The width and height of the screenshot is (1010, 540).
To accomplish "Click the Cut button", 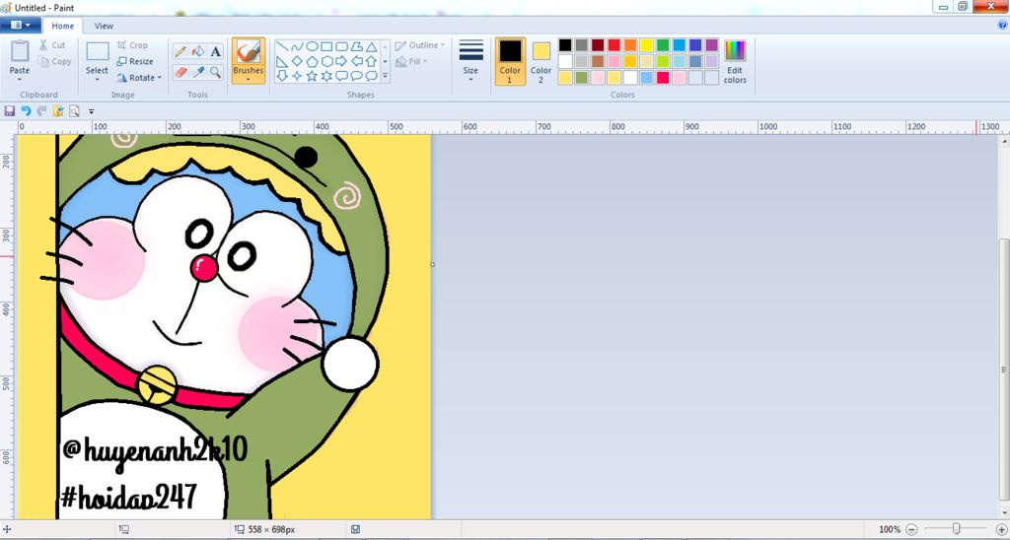I will pos(51,45).
